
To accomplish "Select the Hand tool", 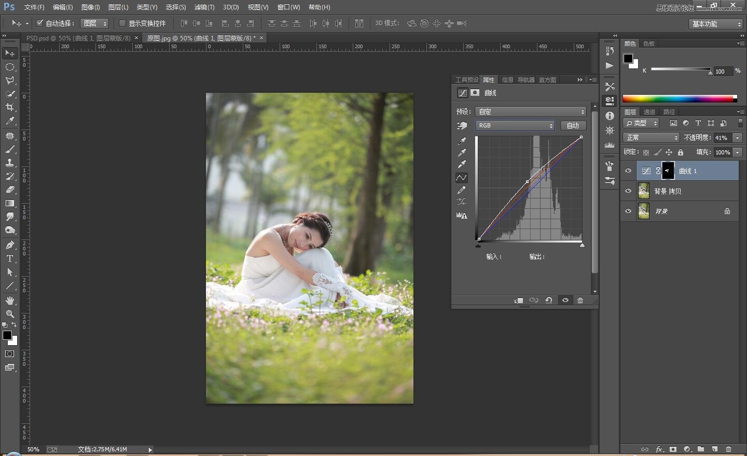I will pos(10,301).
